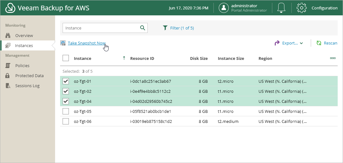The height and width of the screenshot is (163, 343).
Task: Select the oz-Tgt-06 instance name
Action: click(83, 121)
